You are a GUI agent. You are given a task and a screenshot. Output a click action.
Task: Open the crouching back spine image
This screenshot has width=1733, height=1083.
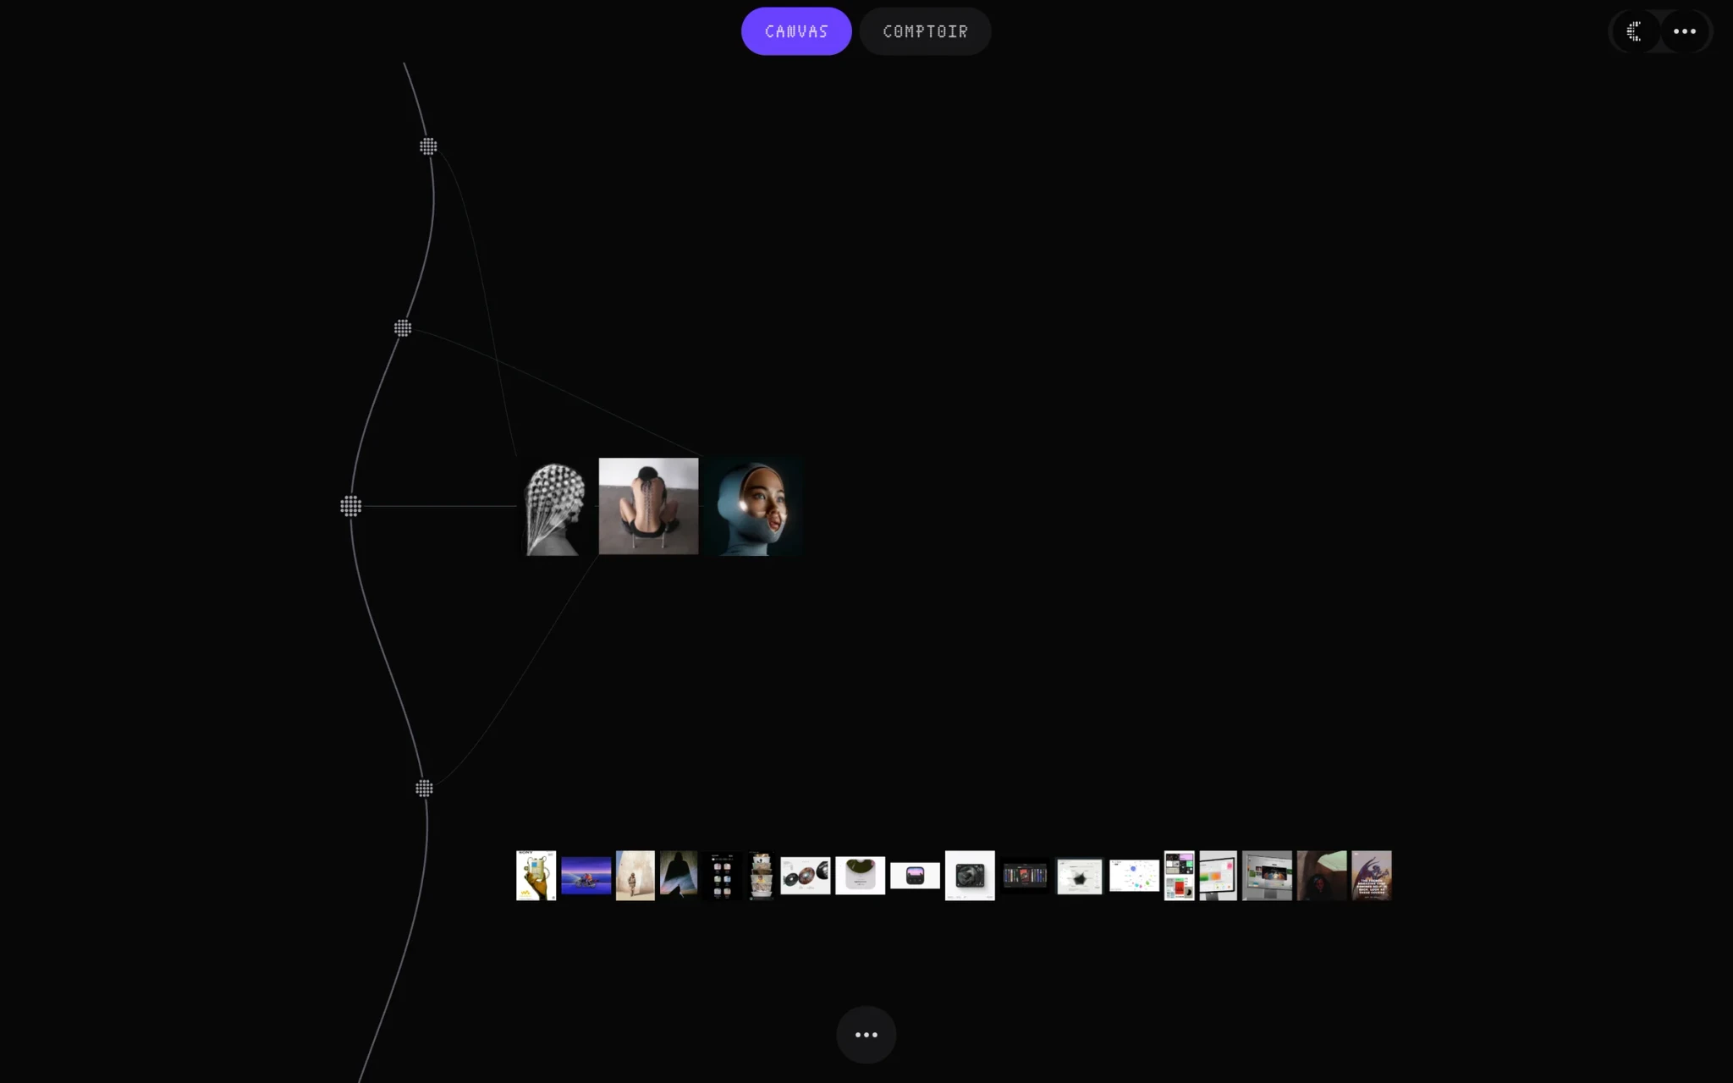(648, 507)
